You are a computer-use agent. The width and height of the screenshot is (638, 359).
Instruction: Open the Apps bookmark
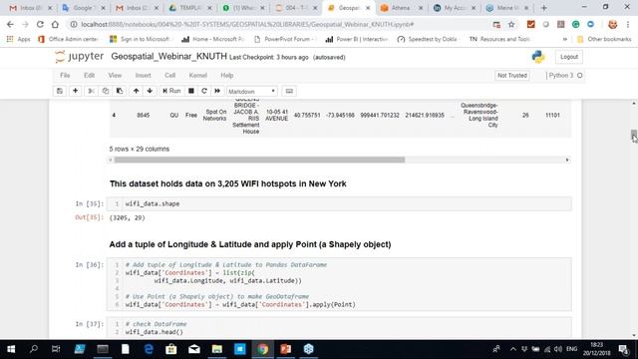19,39
